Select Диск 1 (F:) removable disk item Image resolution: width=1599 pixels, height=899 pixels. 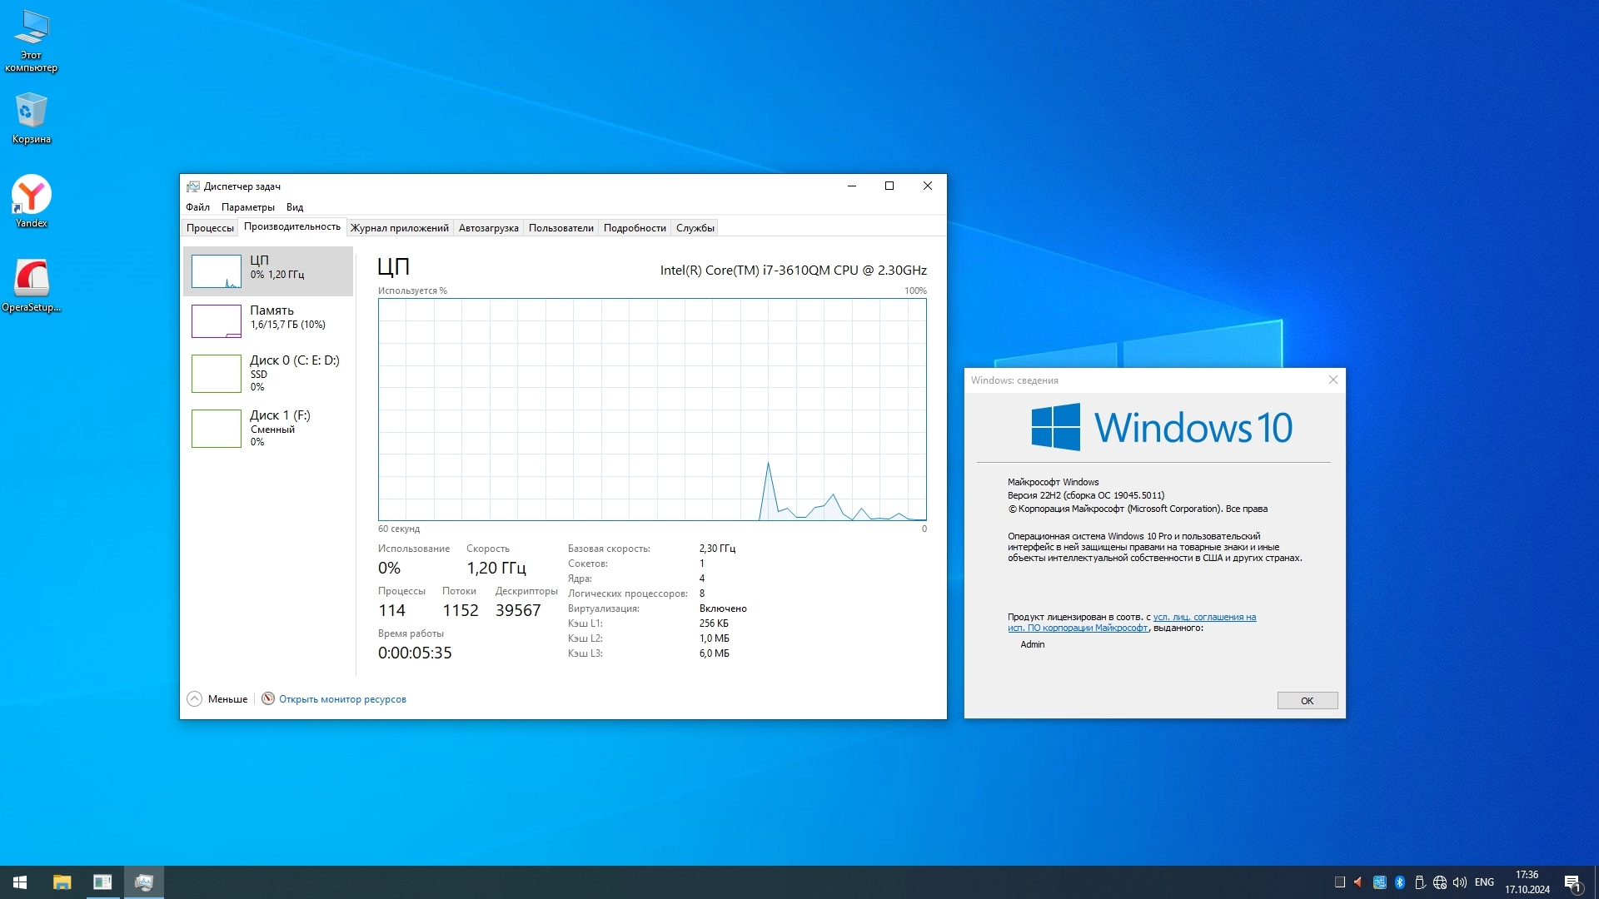coord(268,428)
